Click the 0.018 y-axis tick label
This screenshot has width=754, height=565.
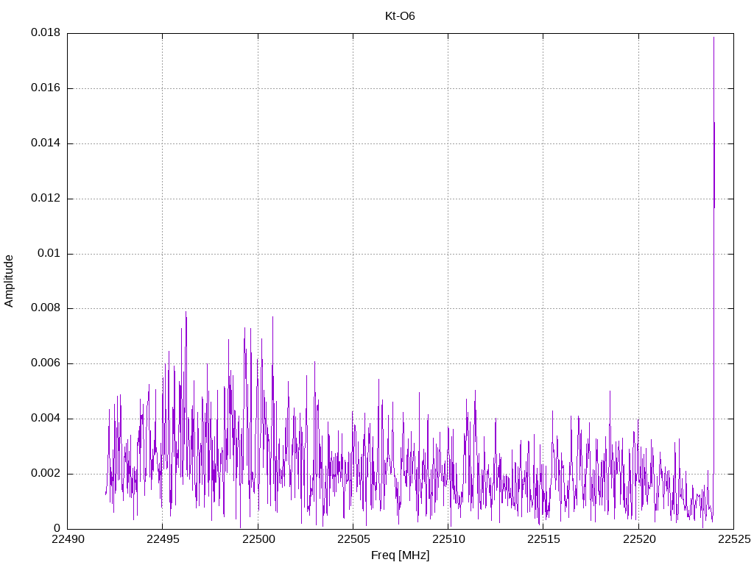click(45, 33)
